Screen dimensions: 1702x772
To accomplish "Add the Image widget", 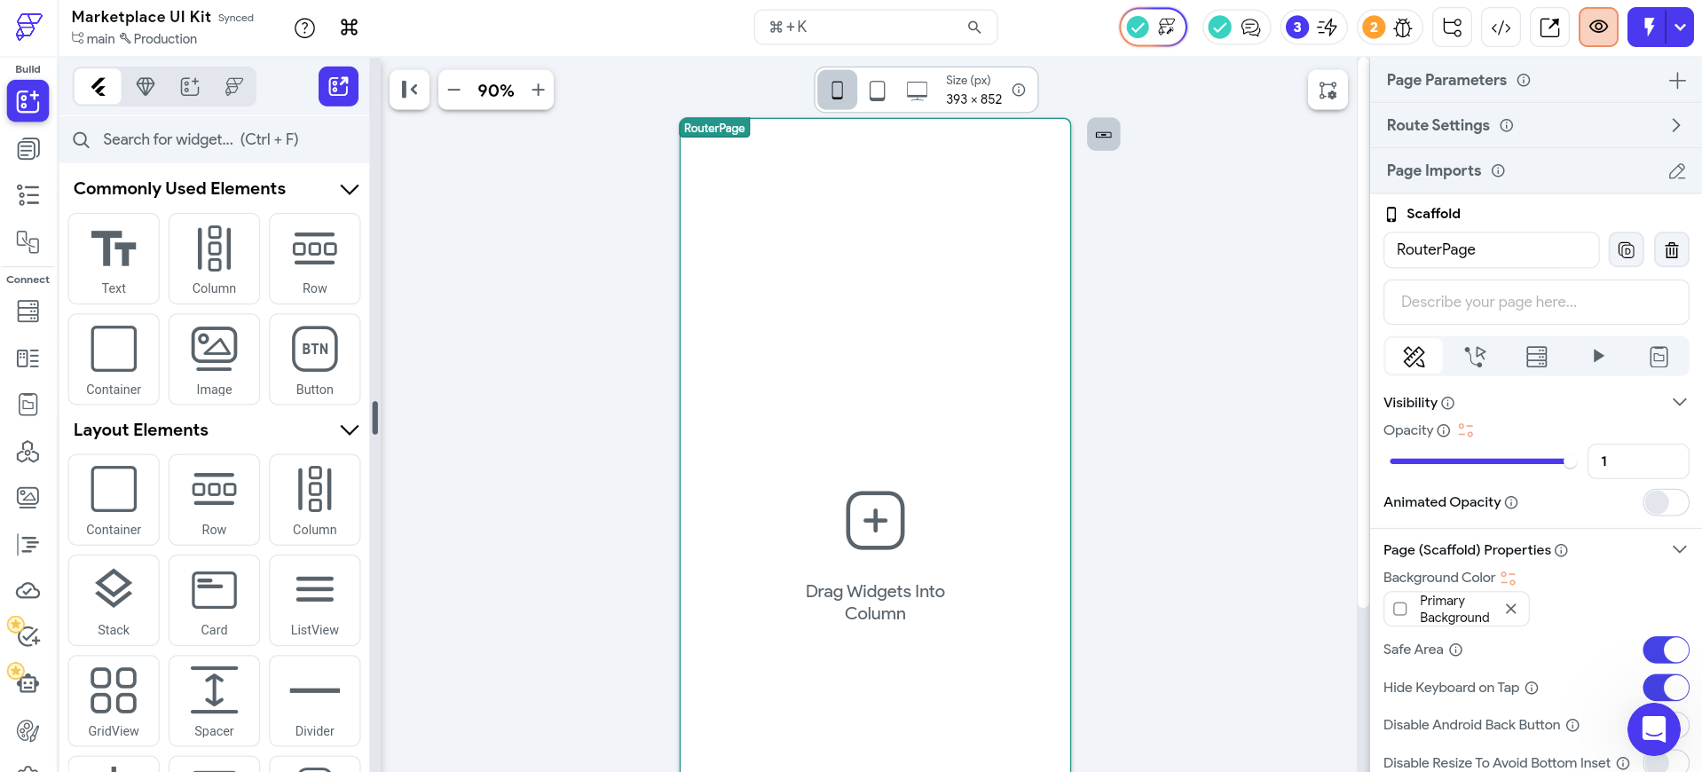I will click(214, 359).
